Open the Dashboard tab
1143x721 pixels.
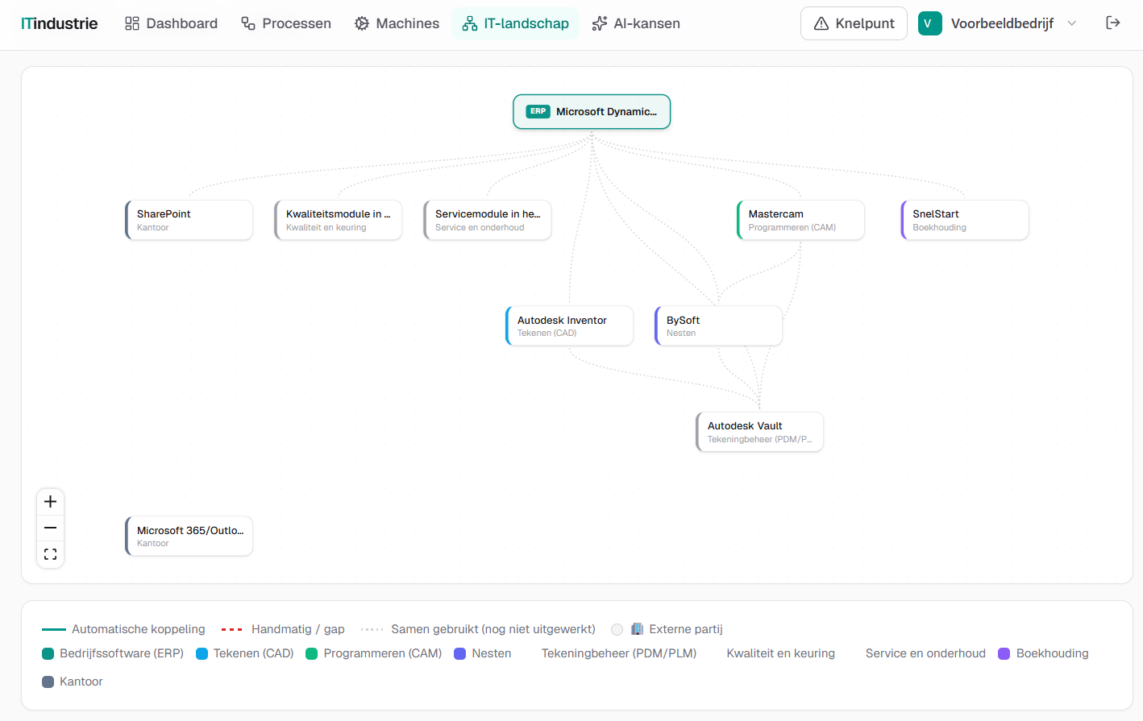[x=171, y=23]
